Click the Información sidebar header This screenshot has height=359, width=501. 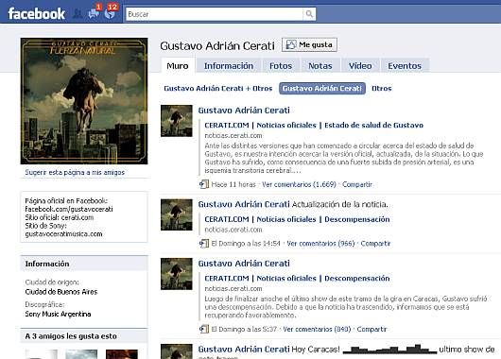click(x=84, y=264)
